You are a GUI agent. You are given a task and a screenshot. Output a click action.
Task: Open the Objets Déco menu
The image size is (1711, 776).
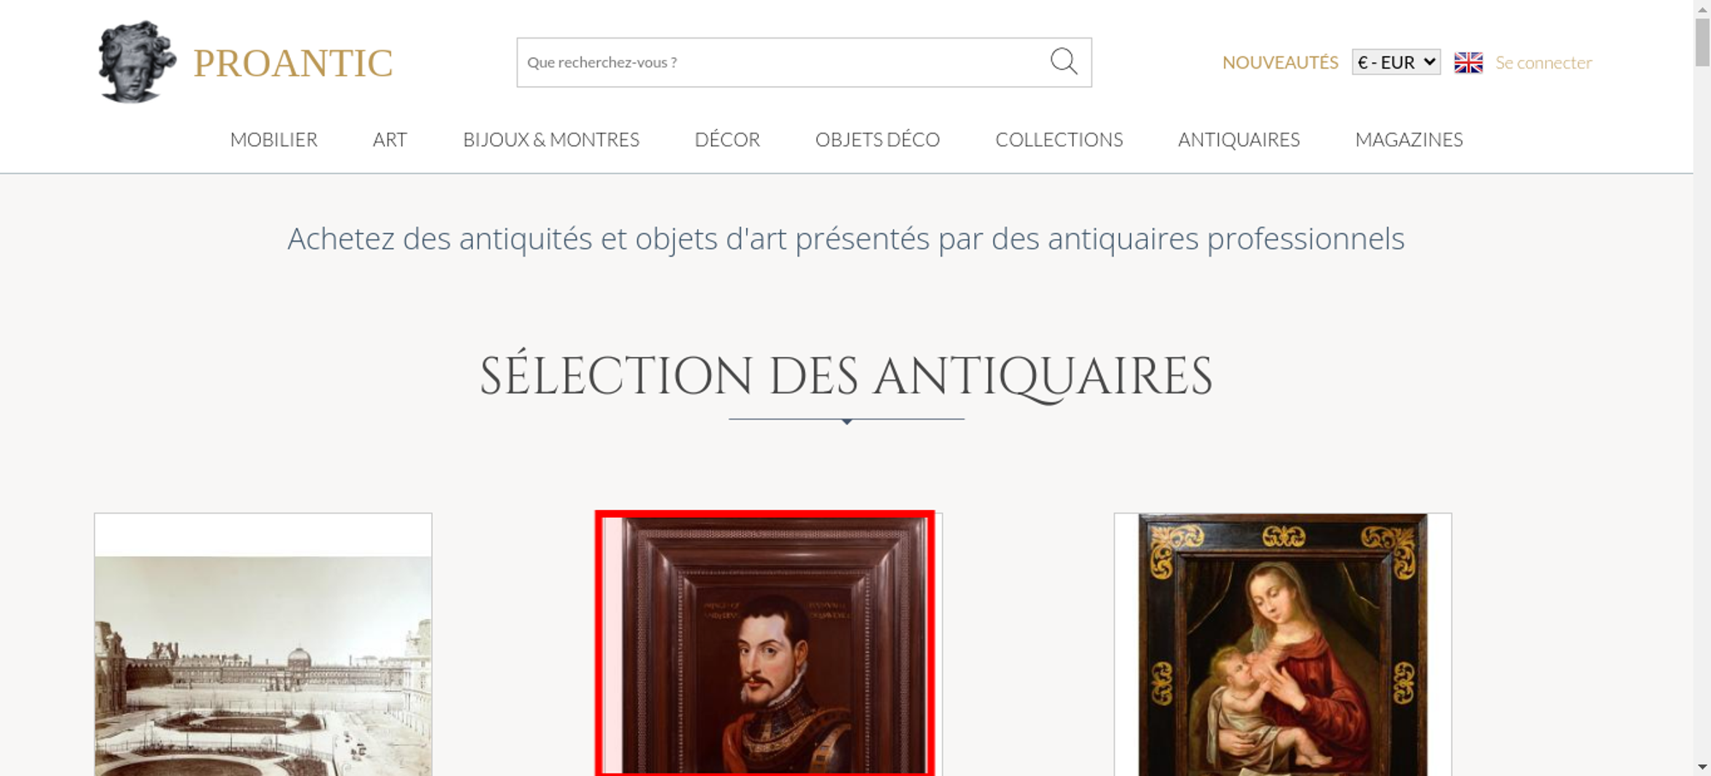pos(877,139)
